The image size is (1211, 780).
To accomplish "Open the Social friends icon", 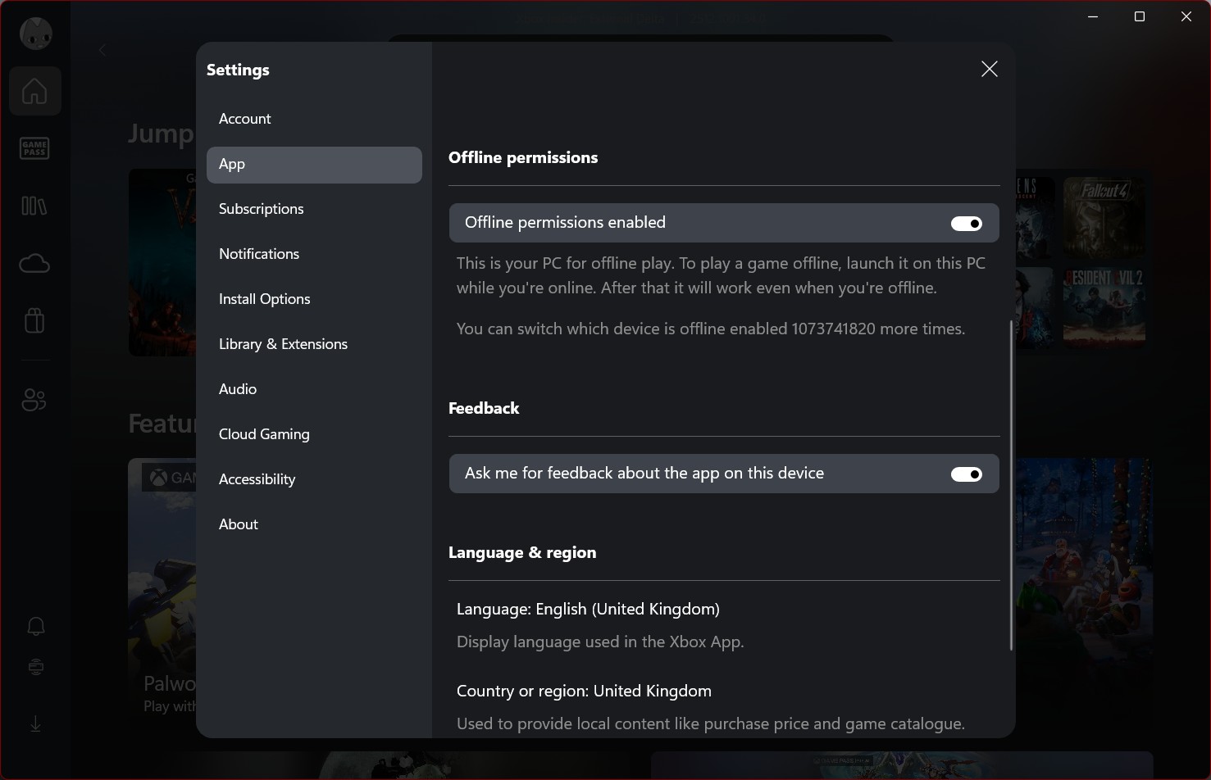I will [x=34, y=401].
